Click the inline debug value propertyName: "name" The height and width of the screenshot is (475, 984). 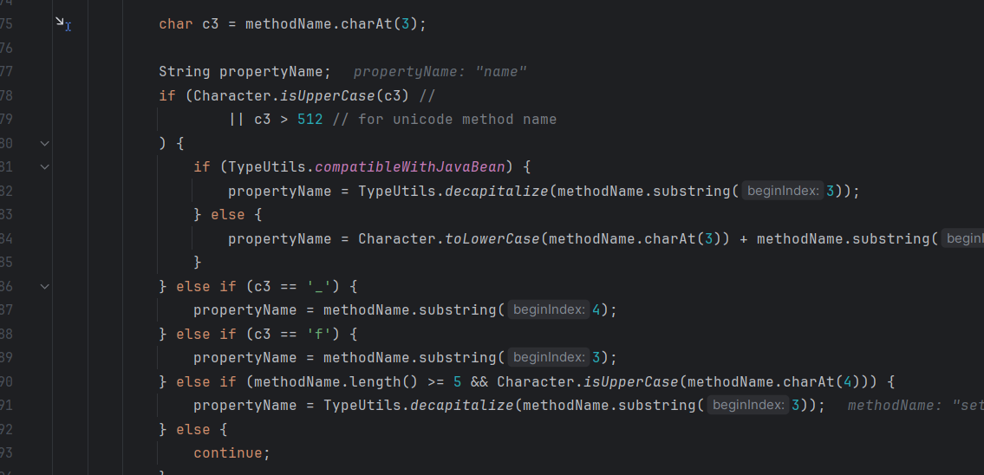pyautogui.click(x=440, y=72)
